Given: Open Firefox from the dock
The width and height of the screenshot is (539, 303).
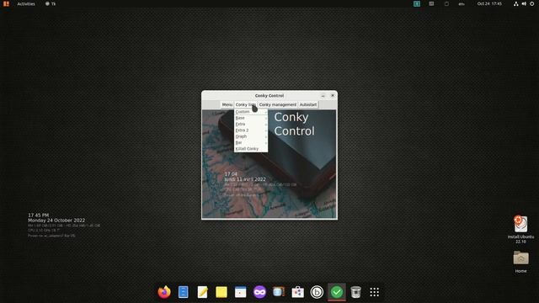Looking at the screenshot, I should click(x=164, y=292).
